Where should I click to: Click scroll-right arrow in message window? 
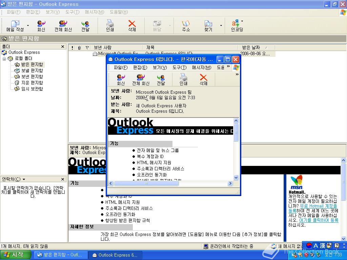point(230,183)
